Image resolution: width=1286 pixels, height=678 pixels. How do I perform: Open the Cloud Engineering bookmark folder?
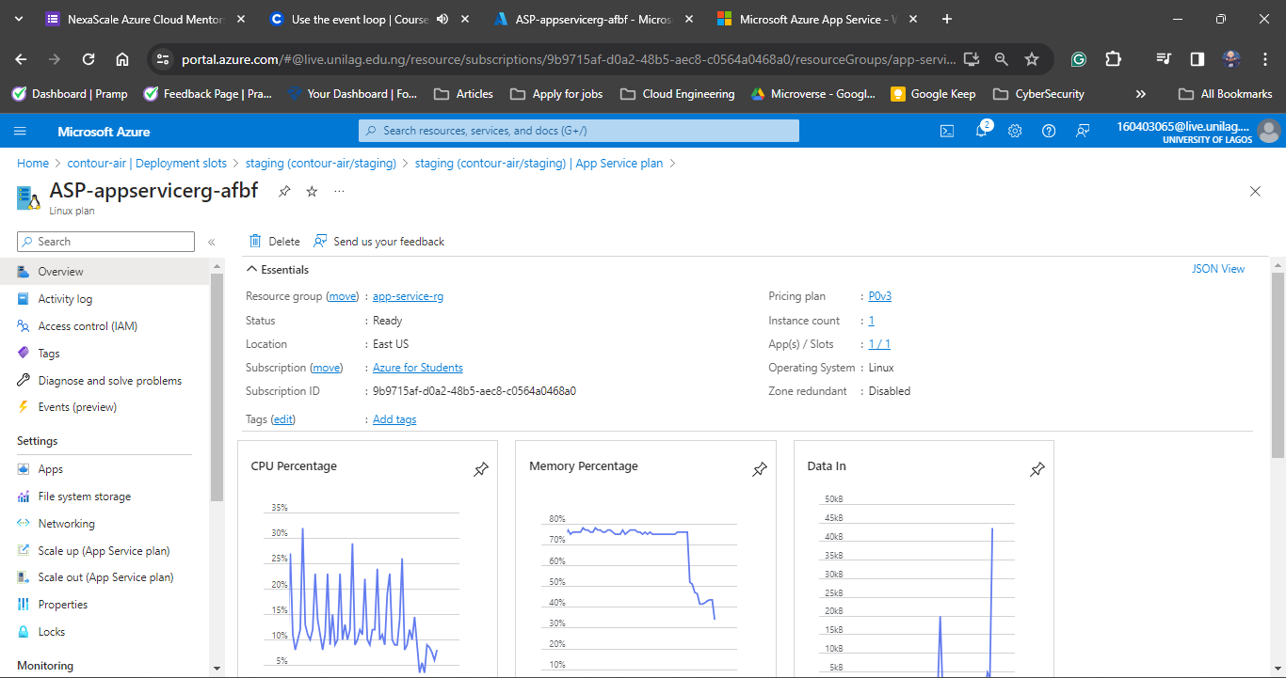click(x=678, y=94)
